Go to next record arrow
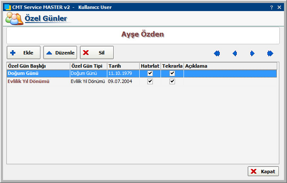Screen dimensions: 287x183 coord(252,53)
